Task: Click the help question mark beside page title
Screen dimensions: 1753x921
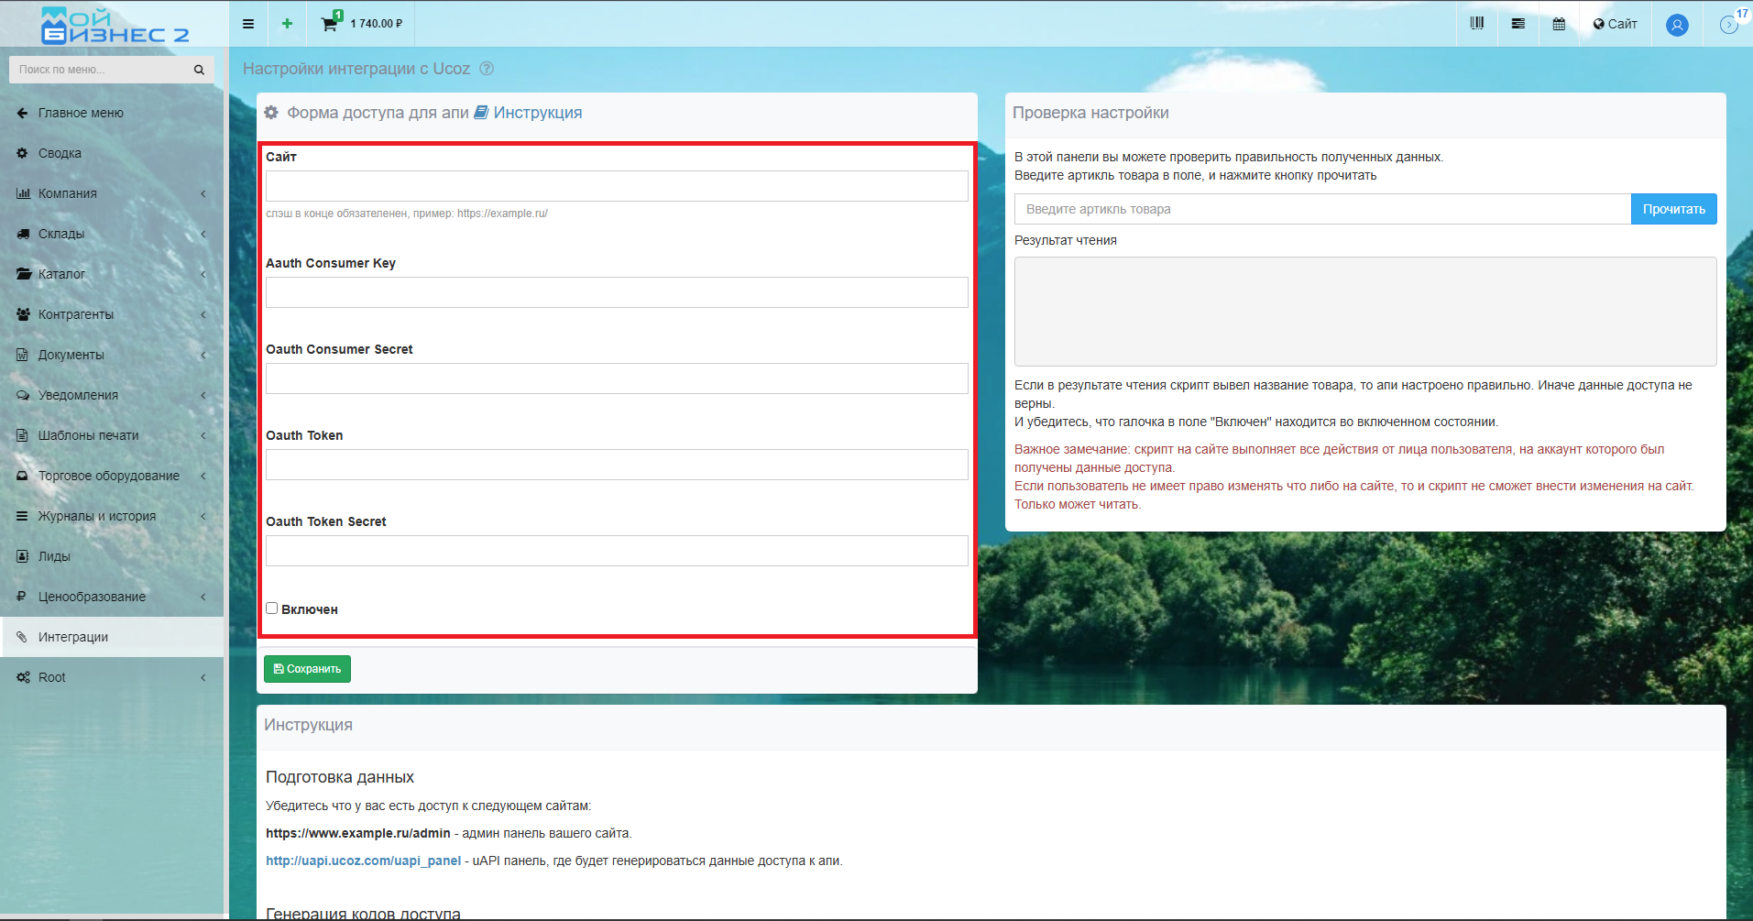Action: click(x=487, y=69)
